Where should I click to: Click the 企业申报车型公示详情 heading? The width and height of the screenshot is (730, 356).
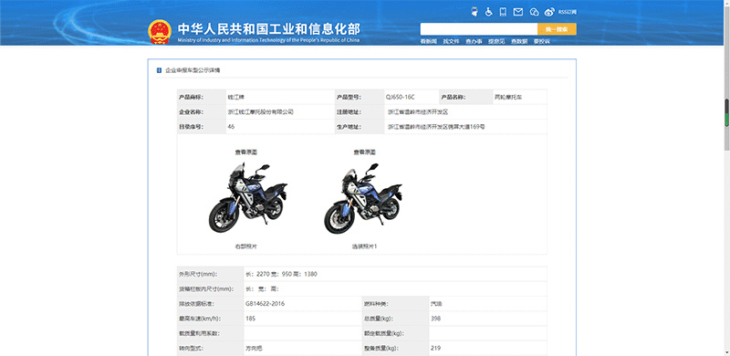(193, 70)
